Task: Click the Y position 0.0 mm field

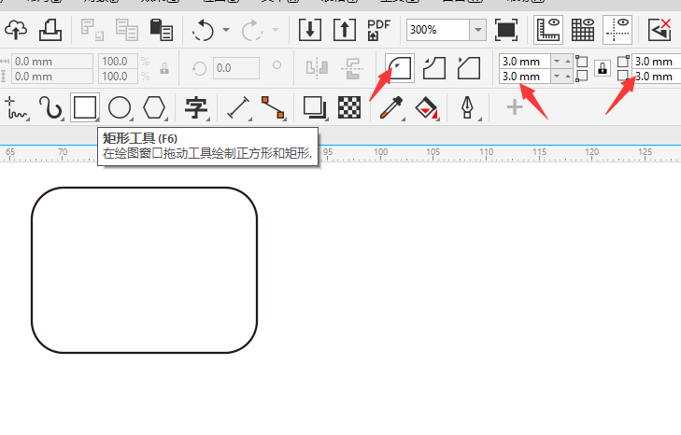Action: [52, 77]
